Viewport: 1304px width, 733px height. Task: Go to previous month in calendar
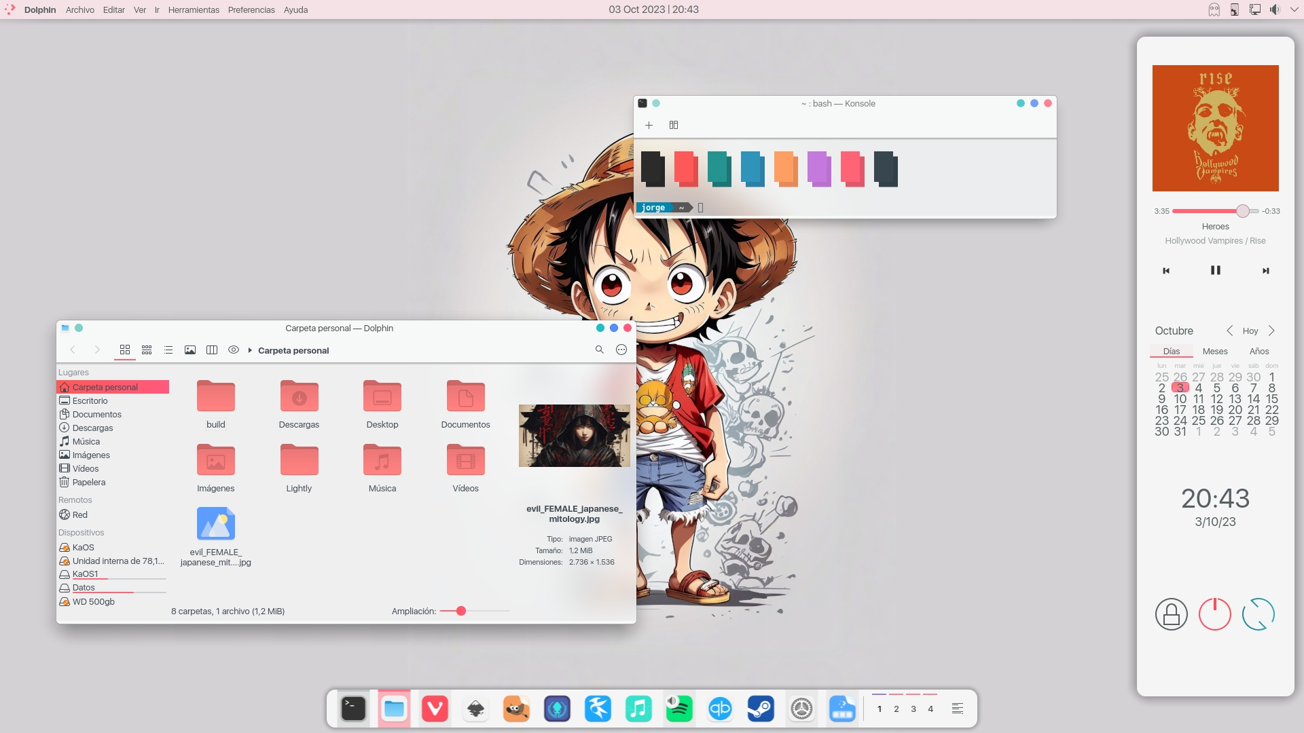coord(1229,331)
